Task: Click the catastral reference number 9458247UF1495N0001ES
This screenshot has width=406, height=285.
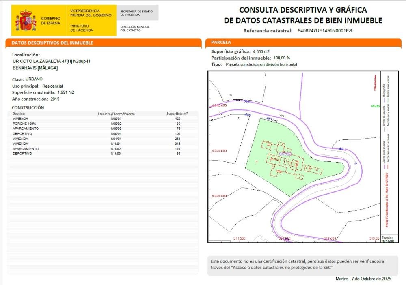Action: [325, 30]
